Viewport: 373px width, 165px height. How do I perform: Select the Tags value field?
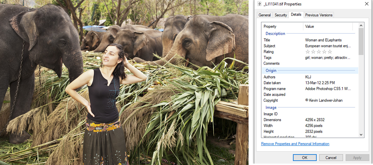(328, 58)
